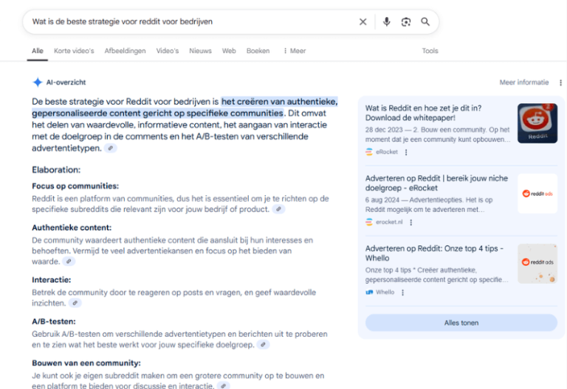
Task: Click the eRocket source name
Action: tap(387, 152)
